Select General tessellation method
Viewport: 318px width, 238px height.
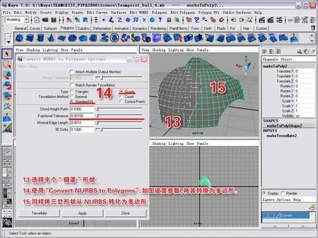[72, 97]
